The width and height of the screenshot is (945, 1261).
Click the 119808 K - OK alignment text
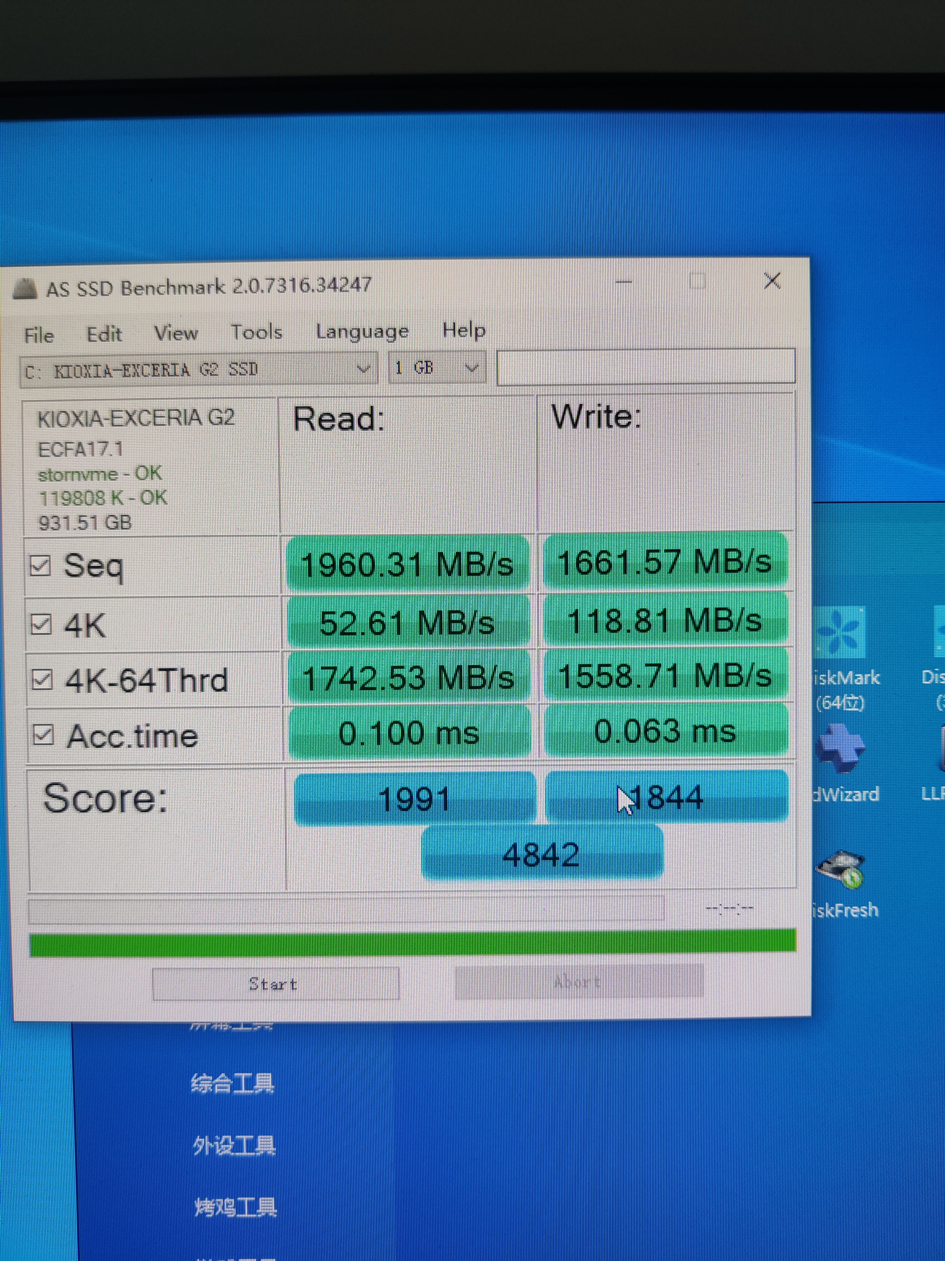[103, 498]
